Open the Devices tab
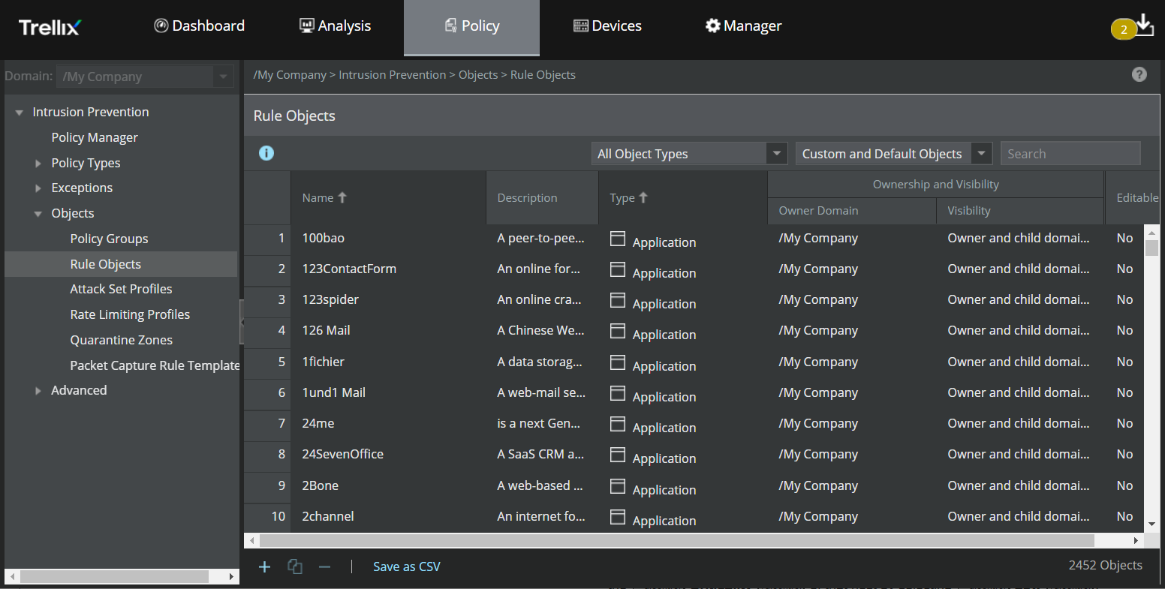 coord(607,26)
